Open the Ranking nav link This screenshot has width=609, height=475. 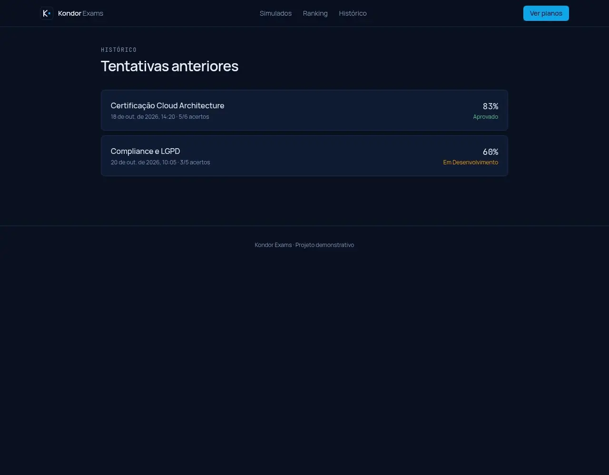(315, 13)
